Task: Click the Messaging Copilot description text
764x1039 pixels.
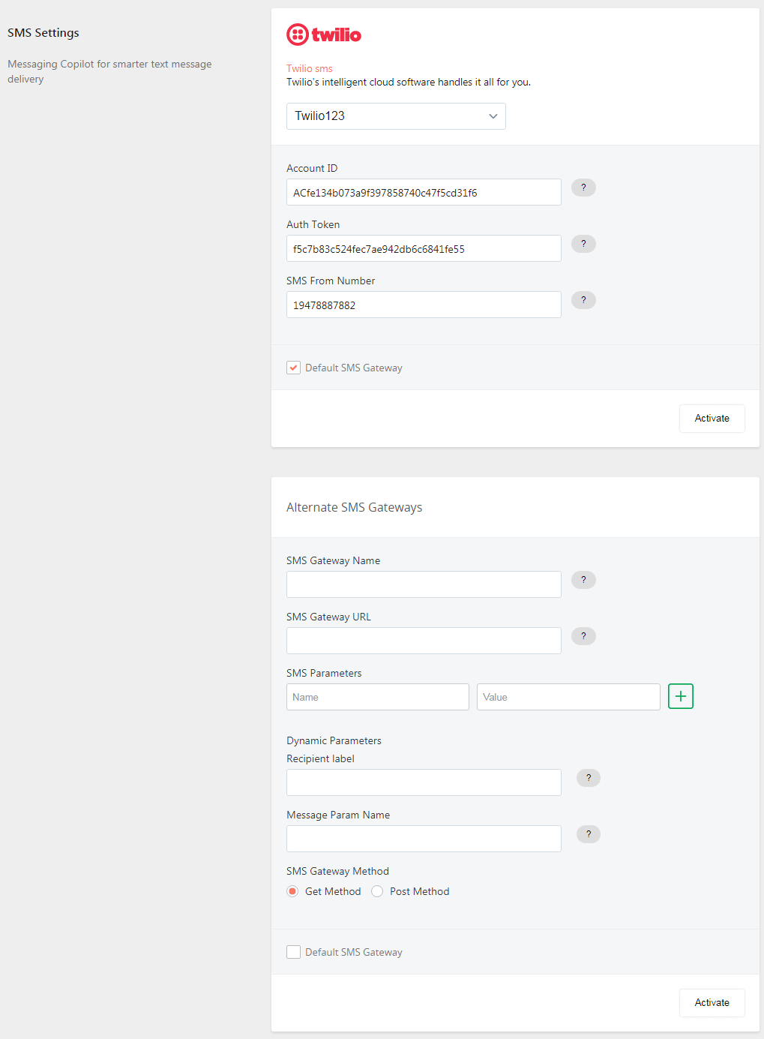Action: pyautogui.click(x=109, y=71)
